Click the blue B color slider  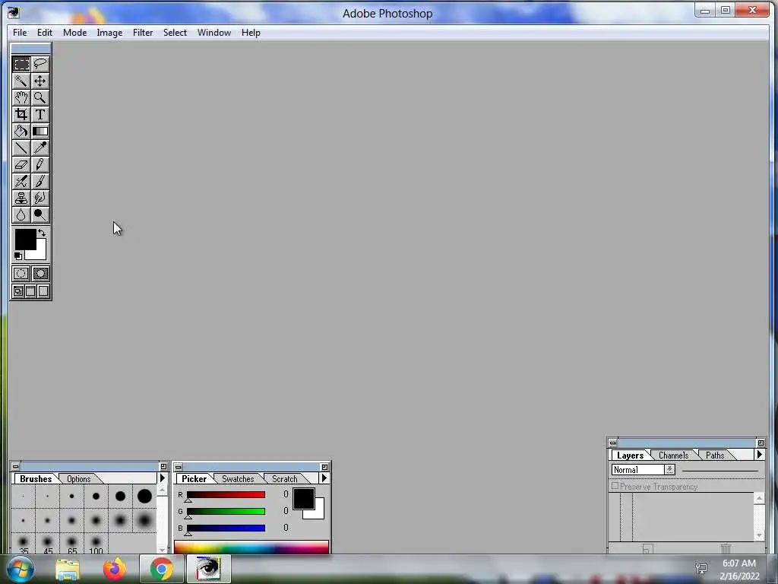tap(226, 528)
